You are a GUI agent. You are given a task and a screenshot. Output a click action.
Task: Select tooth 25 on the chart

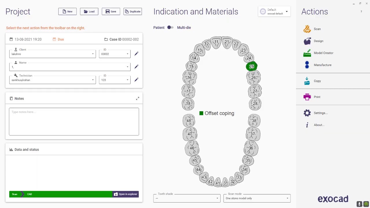(252, 67)
